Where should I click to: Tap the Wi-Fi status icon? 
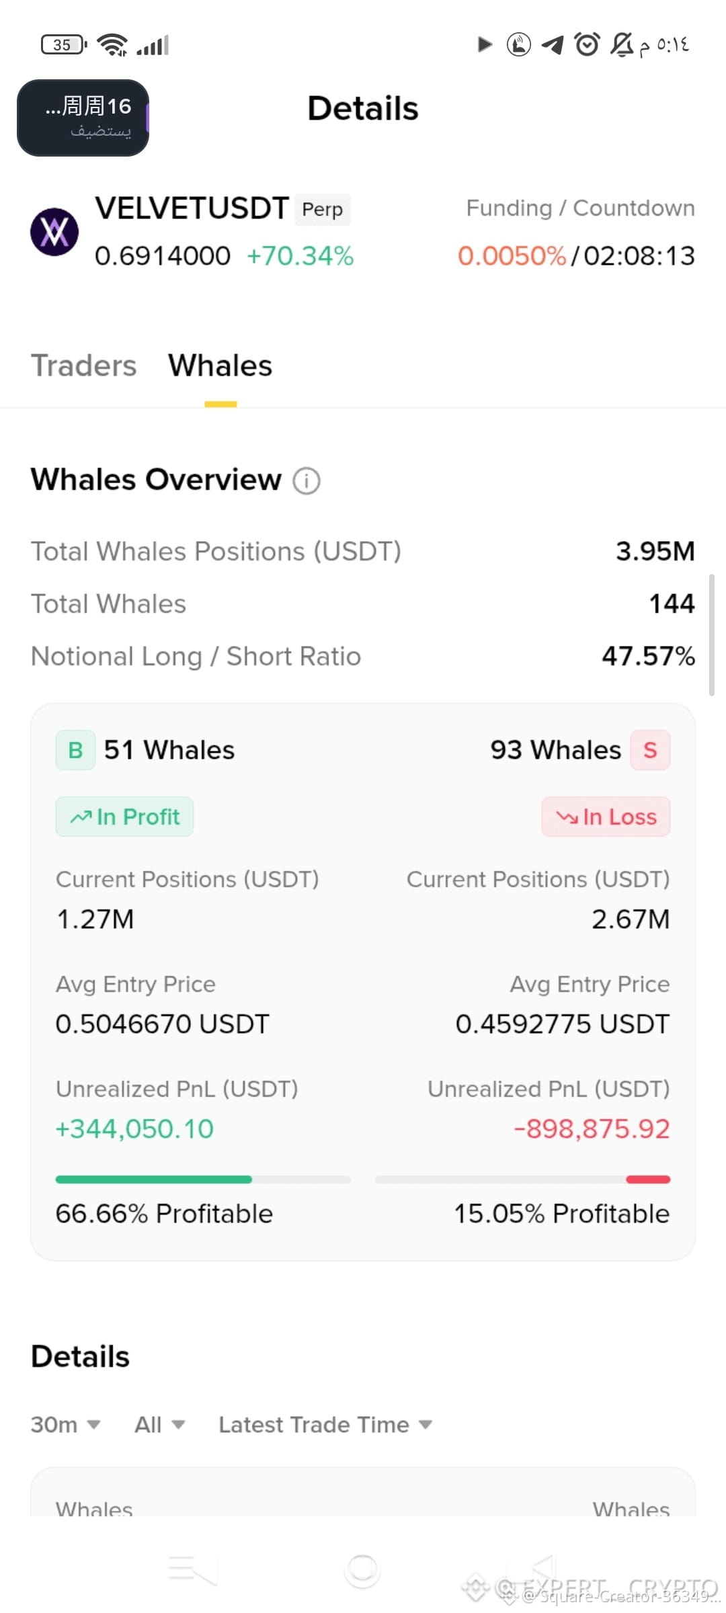pos(112,45)
